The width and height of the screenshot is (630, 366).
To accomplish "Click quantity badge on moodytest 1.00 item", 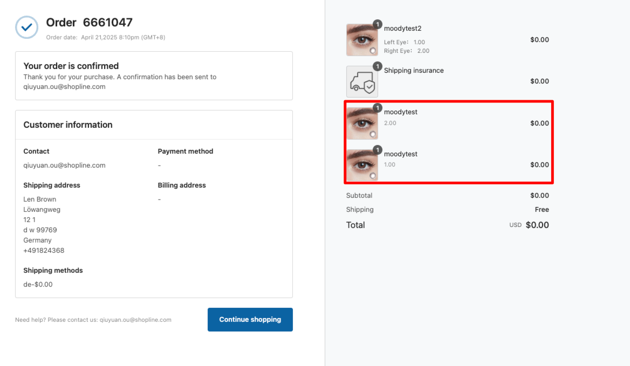I will pos(378,150).
